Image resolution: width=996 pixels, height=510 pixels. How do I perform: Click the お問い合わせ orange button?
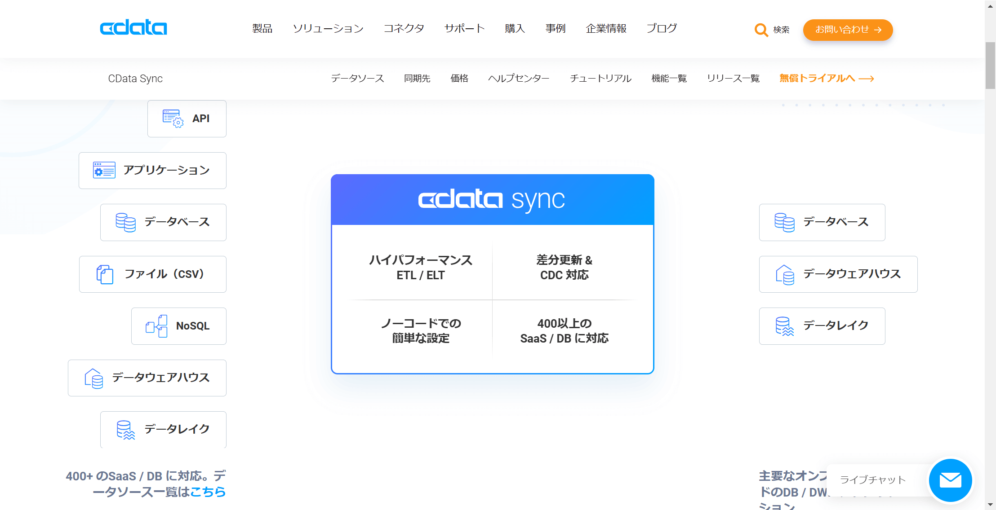coord(848,30)
